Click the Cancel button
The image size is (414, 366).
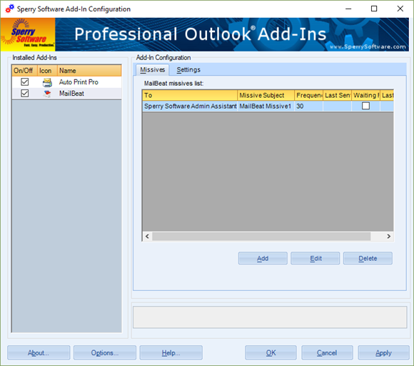click(x=327, y=353)
